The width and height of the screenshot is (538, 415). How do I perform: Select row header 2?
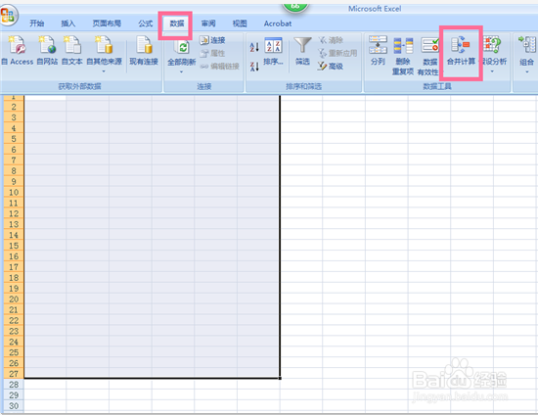point(14,107)
